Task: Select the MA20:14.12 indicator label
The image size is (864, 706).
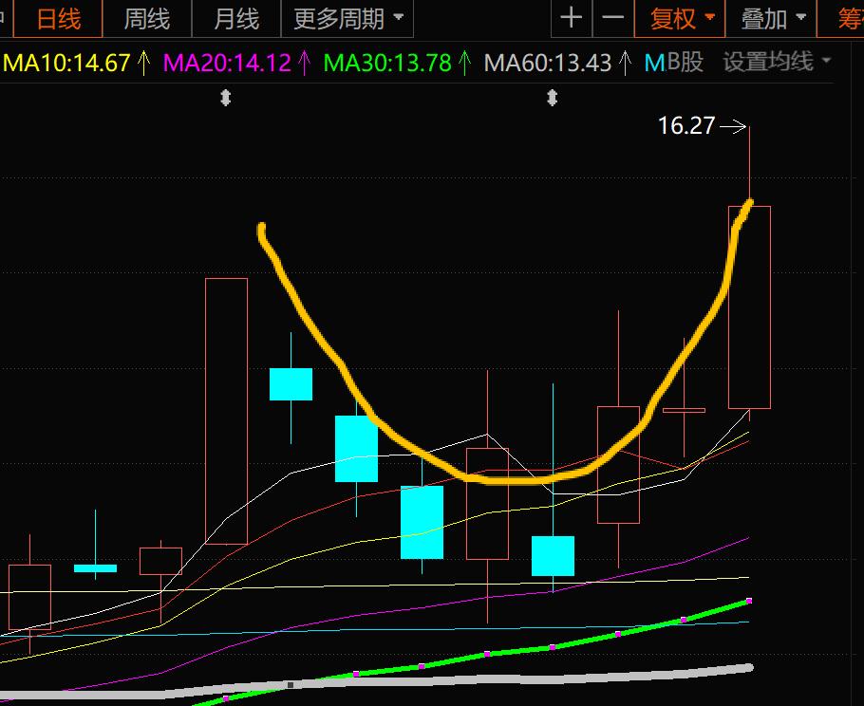Action: click(227, 63)
